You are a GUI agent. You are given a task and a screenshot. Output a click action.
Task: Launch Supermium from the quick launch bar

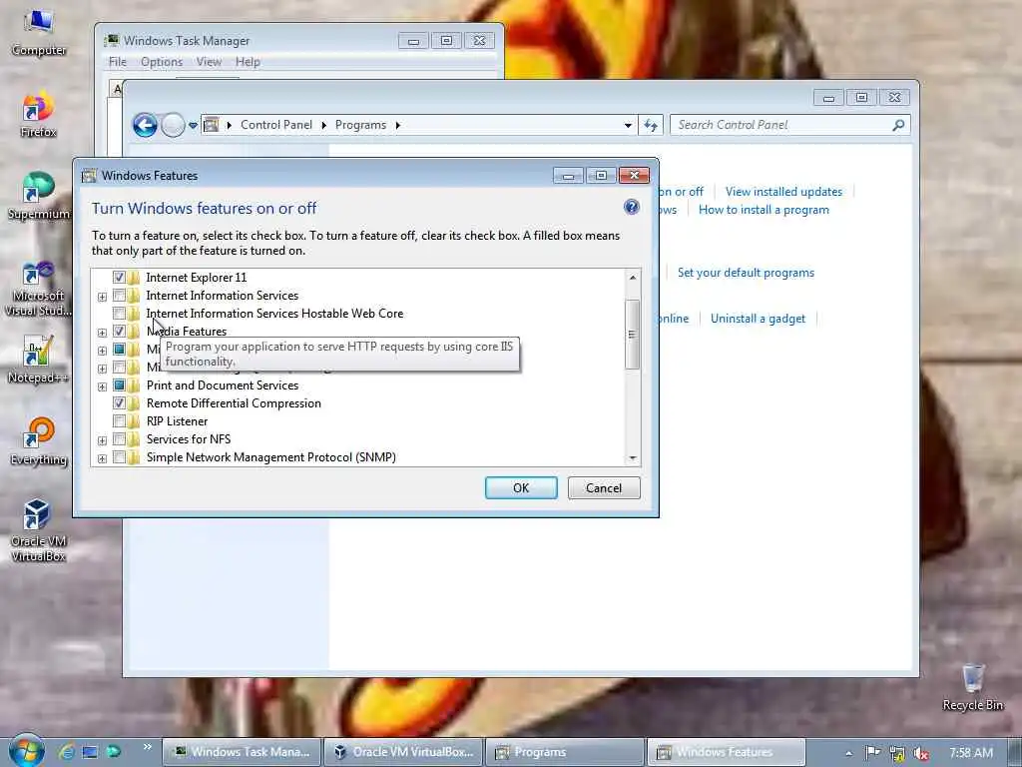click(114, 752)
